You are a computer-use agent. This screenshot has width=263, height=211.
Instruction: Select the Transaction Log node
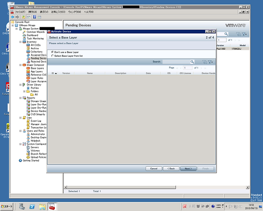coord(38,127)
